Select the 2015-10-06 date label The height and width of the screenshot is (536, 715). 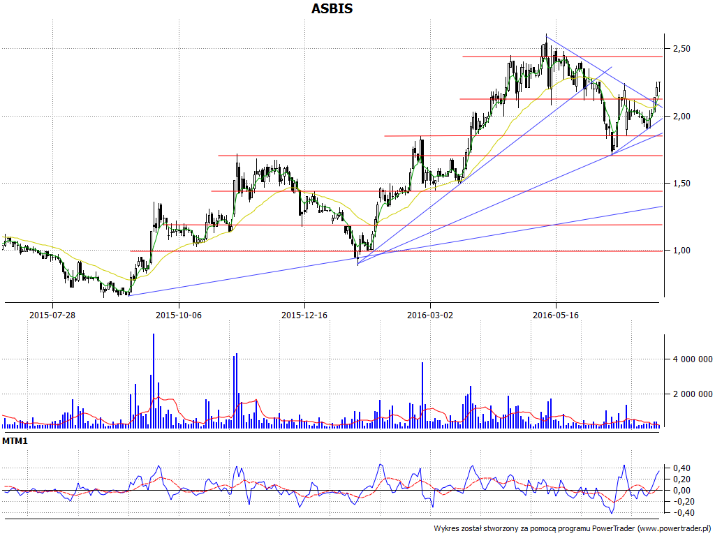[x=178, y=315]
